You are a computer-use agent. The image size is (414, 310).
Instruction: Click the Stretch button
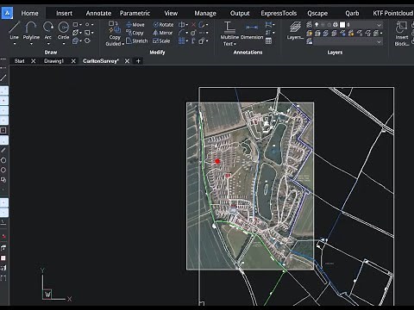click(137, 41)
